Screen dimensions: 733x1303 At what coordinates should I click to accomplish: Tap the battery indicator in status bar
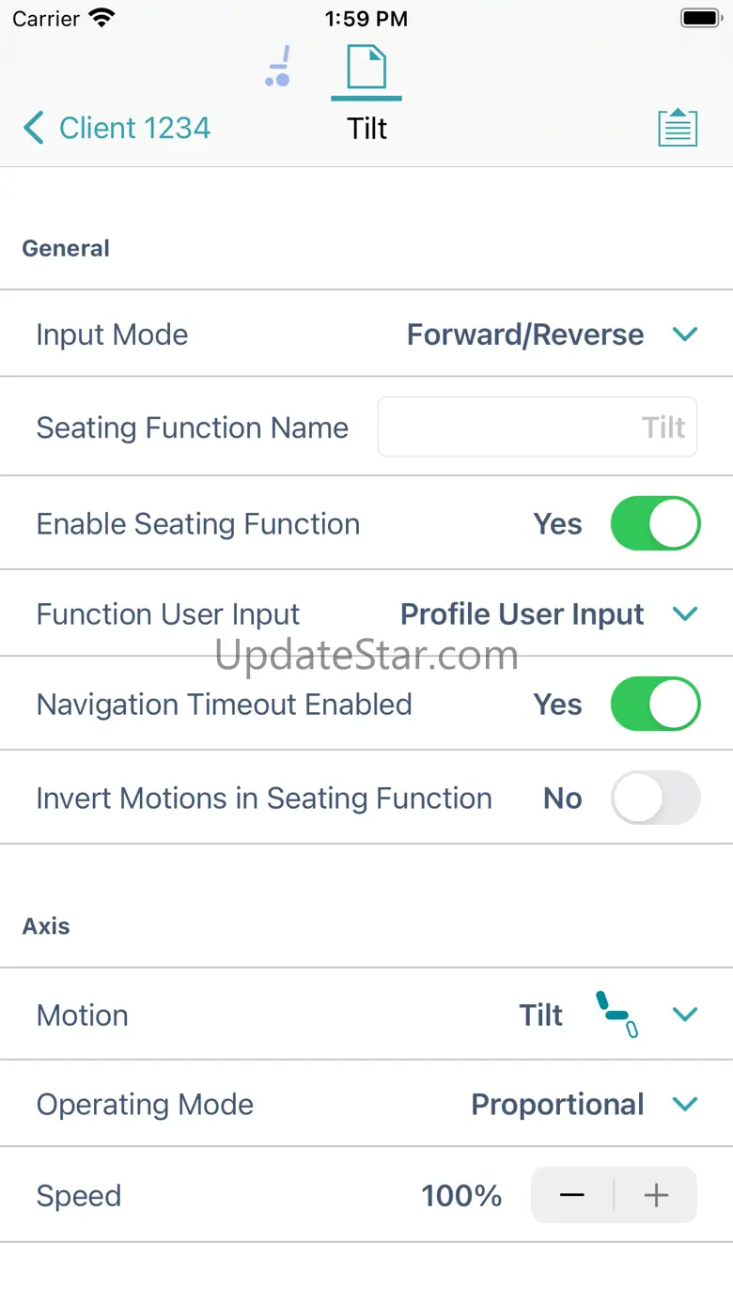pos(700,18)
